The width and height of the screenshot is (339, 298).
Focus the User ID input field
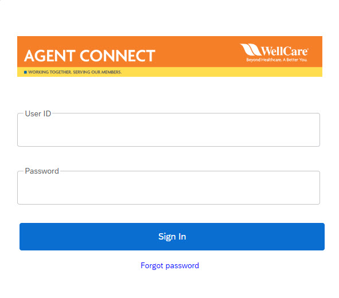click(169, 130)
